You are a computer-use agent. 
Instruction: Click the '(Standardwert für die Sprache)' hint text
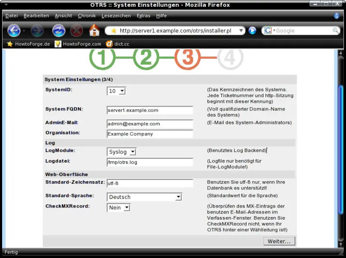click(x=242, y=195)
